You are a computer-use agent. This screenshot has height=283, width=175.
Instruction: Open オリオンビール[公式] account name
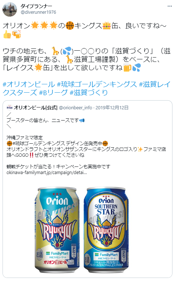pyautogui.click(x=35, y=107)
